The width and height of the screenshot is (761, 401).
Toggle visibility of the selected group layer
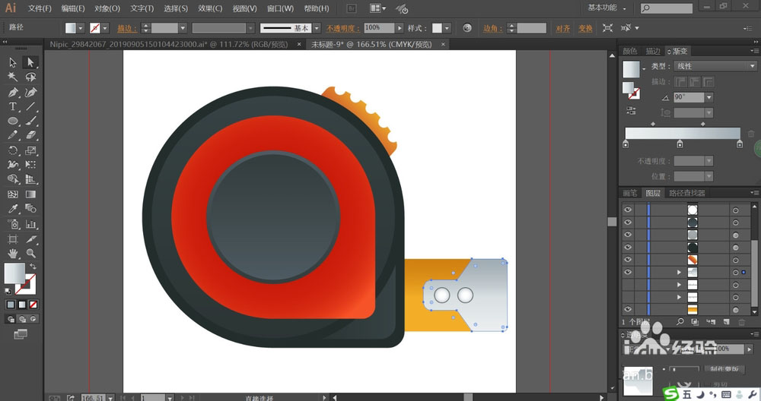628,272
